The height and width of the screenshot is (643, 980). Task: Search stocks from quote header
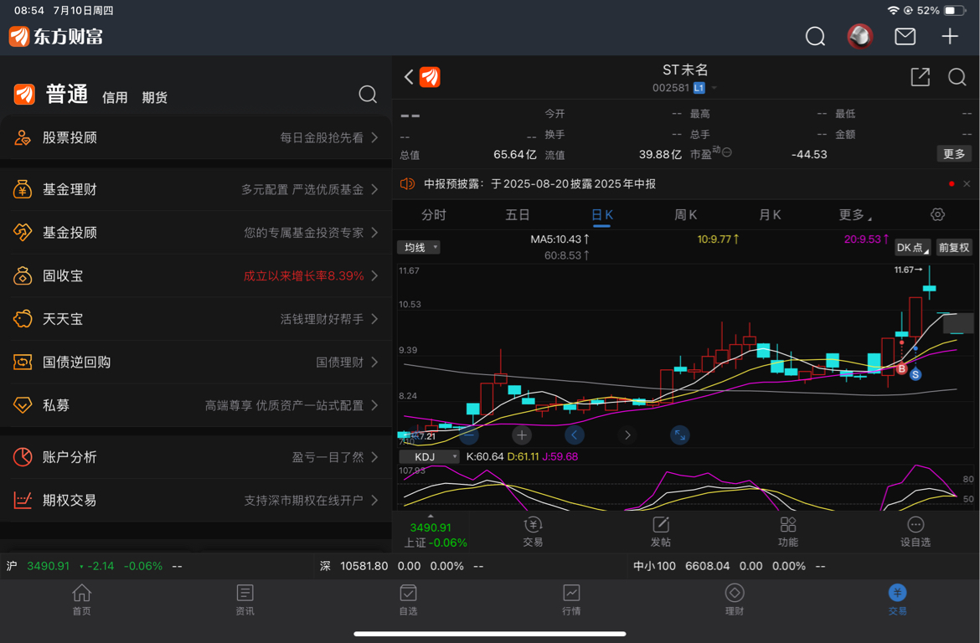(x=957, y=77)
